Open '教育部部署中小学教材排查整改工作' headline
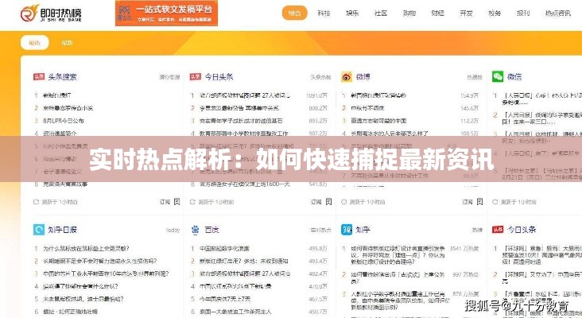The width and height of the screenshot is (582, 318). (244, 134)
